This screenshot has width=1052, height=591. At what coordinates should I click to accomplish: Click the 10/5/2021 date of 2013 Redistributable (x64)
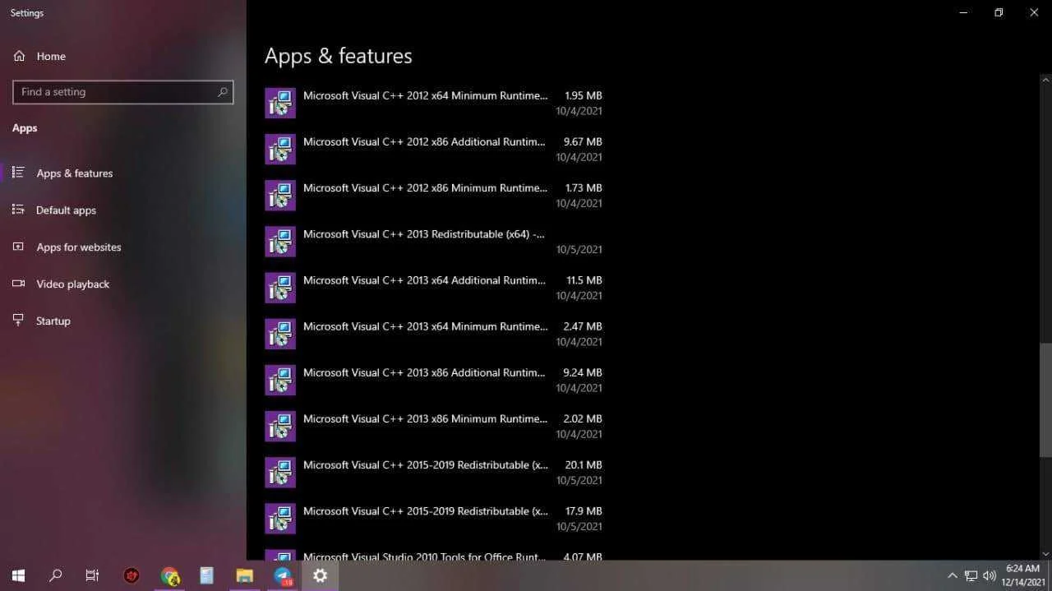coord(579,249)
